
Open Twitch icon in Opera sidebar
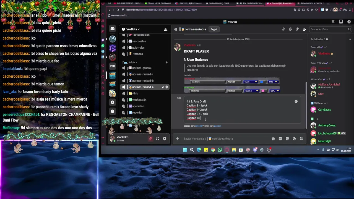103,40
